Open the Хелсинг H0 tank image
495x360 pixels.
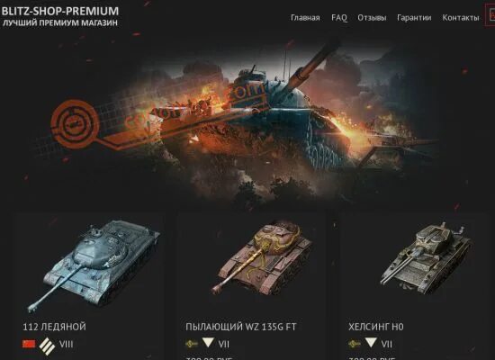(x=427, y=256)
